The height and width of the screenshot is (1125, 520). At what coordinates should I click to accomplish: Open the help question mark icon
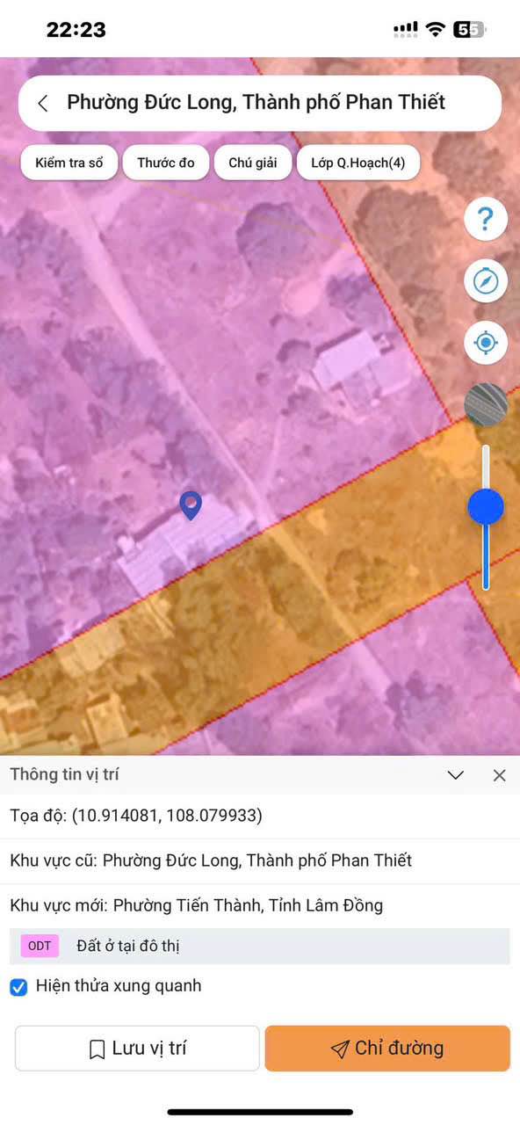tap(486, 218)
